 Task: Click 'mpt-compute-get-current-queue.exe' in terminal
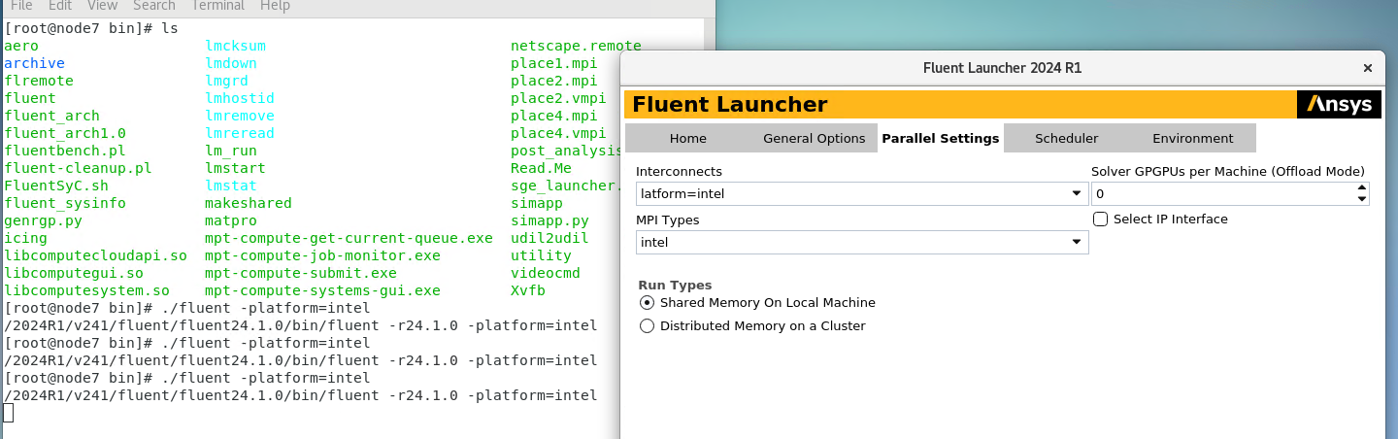click(349, 238)
